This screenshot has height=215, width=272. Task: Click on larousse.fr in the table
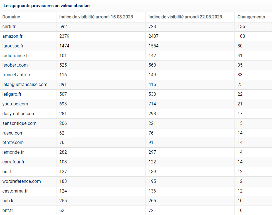click(x=13, y=46)
